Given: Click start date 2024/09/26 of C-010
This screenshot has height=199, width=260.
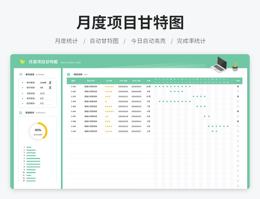Looking at the screenshot, I should click(x=123, y=131).
